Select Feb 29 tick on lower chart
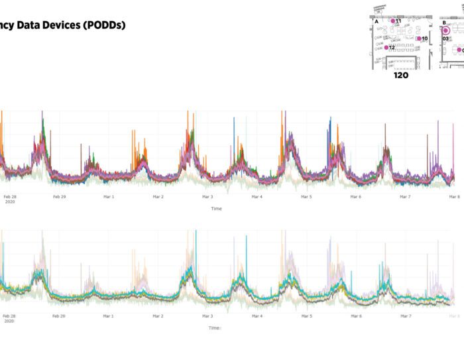Screen dimensions: 464x358 click(x=59, y=316)
